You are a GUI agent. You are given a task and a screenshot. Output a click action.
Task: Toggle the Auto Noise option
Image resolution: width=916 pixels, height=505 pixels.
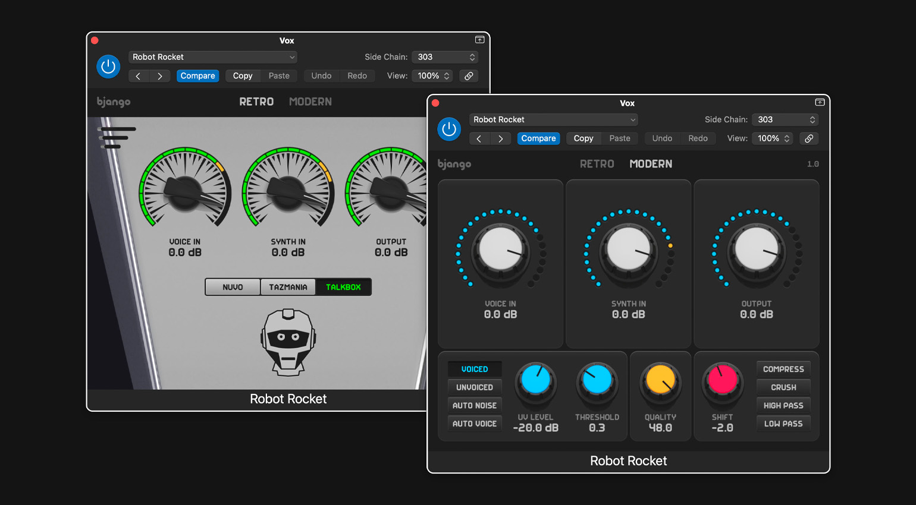coord(474,406)
